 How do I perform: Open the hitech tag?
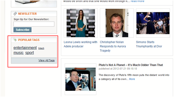click(x=41, y=48)
